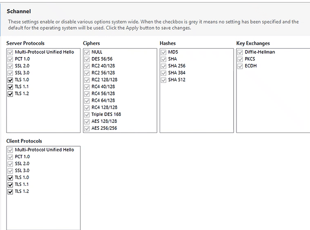Image resolution: width=310 pixels, height=230 pixels.
Task: Click SSL 2.0 checkbox in Server Protocols
Action: tap(11, 66)
